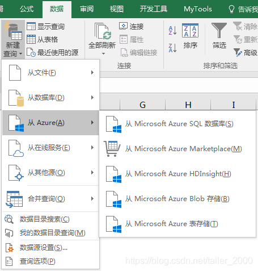Select column H header
258x271 pixels.
pos(188,105)
